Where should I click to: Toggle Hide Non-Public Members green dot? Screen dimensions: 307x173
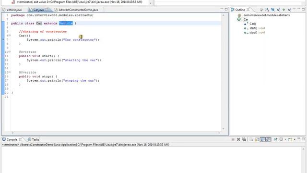(283, 10)
